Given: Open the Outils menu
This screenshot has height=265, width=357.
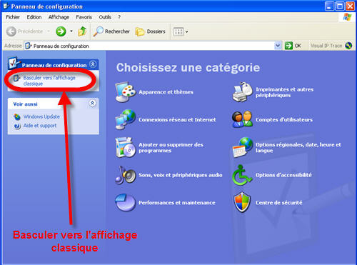Looking at the screenshot, I should click(x=105, y=17).
